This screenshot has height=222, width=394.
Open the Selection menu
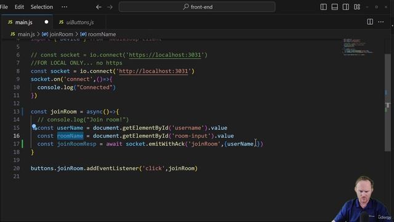(x=42, y=7)
